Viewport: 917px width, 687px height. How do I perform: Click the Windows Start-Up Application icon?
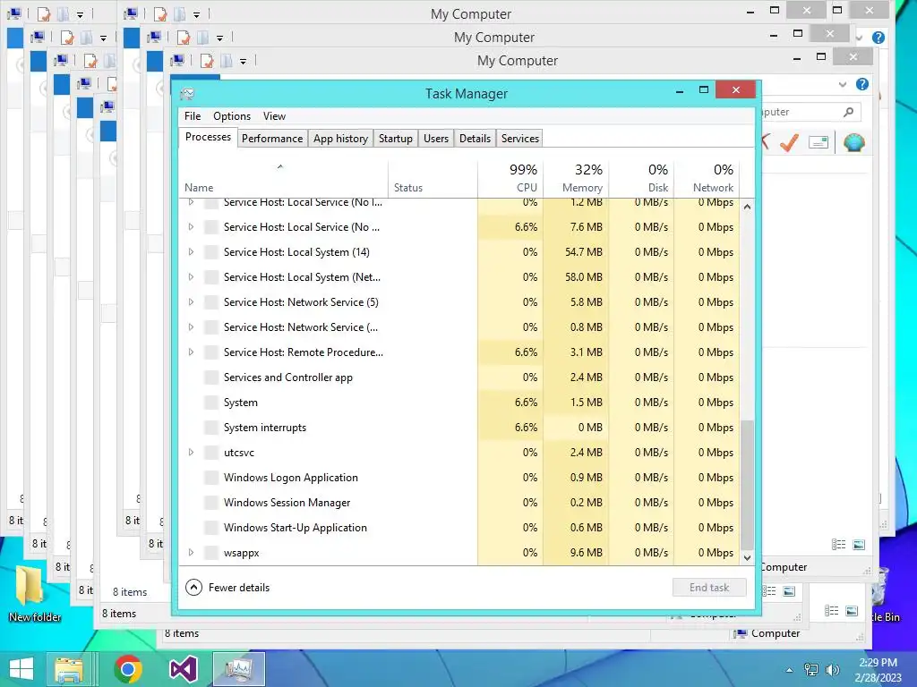click(x=211, y=528)
